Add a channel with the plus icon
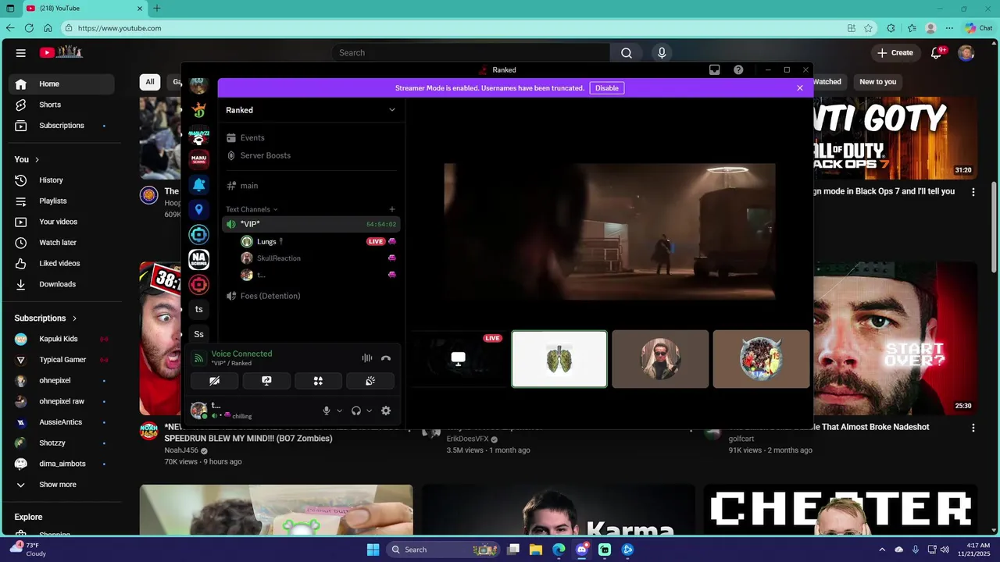Image resolution: width=1000 pixels, height=562 pixels. pos(392,209)
